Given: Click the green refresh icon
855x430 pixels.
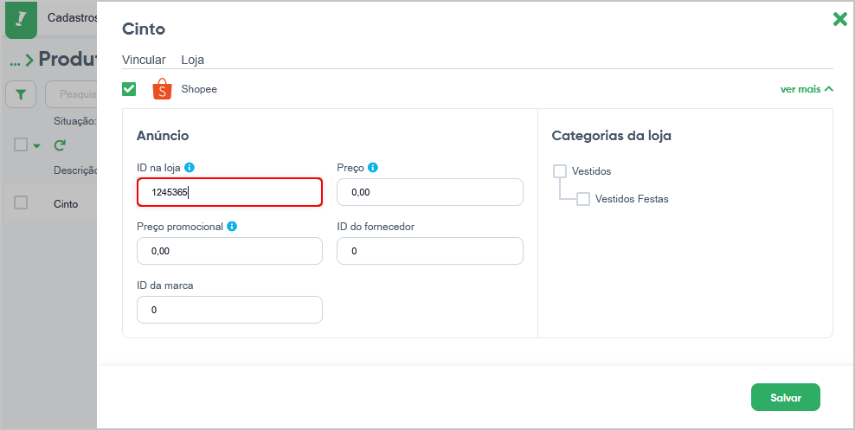Looking at the screenshot, I should [60, 145].
